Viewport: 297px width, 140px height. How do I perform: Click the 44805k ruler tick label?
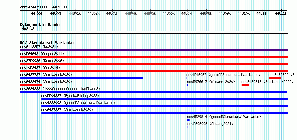(150, 13)
